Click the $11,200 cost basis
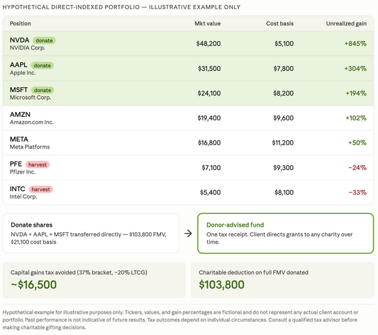378x335 pixels. (283, 143)
